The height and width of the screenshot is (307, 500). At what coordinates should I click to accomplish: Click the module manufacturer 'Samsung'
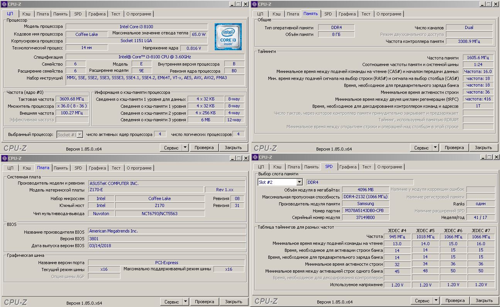[x=366, y=204]
